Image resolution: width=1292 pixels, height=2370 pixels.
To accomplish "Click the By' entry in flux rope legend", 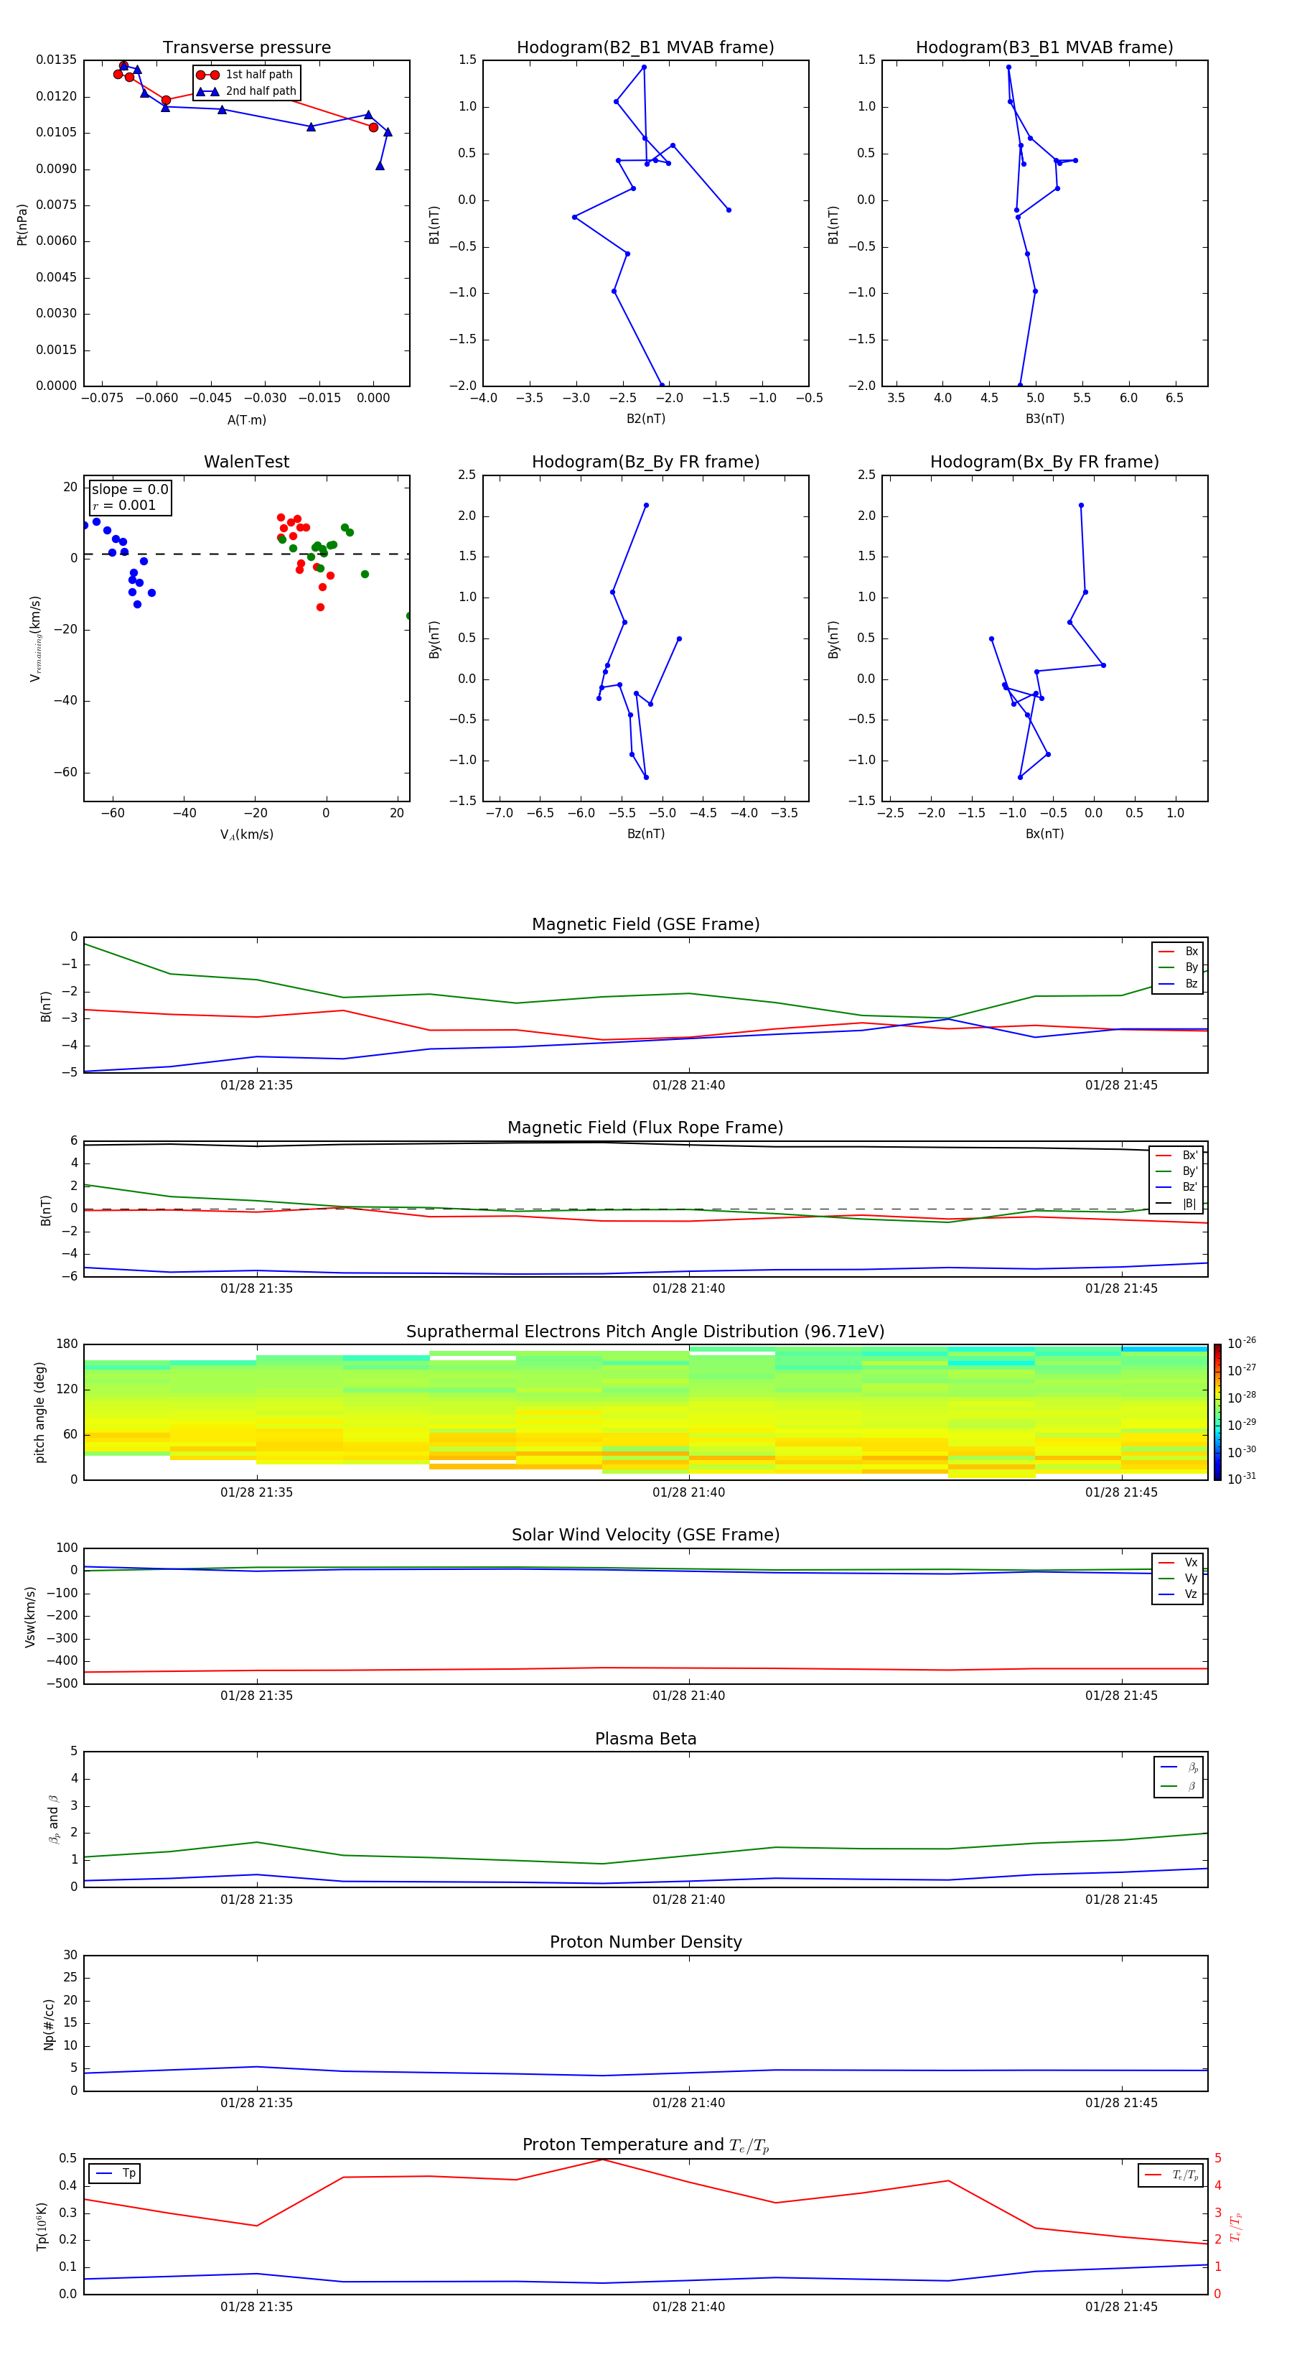I will (x=1177, y=1171).
